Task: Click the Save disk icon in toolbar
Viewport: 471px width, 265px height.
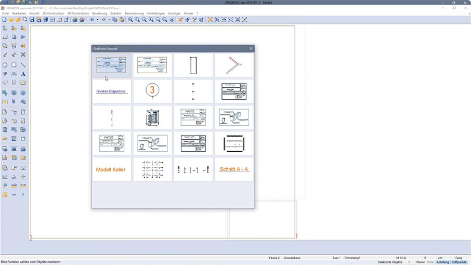Action: 32,20
